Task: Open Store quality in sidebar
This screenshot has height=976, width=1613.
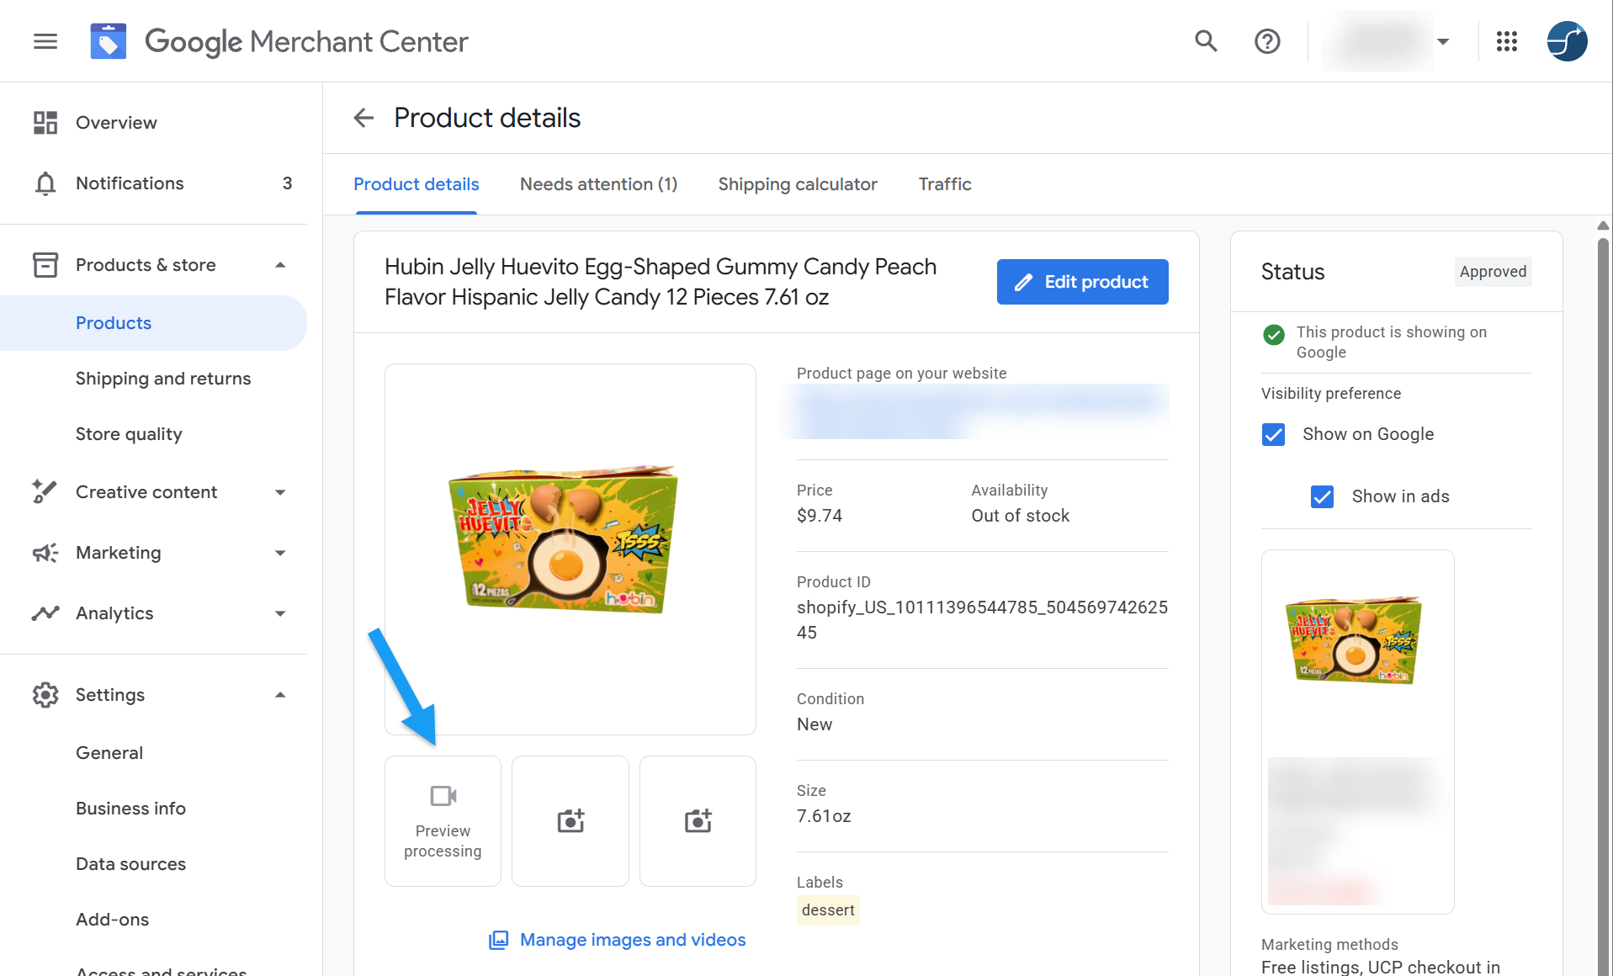Action: 129,434
